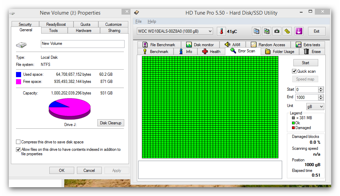Click the red Damaged legend swatch
Viewport: 340px width, 196px height.
click(293, 128)
